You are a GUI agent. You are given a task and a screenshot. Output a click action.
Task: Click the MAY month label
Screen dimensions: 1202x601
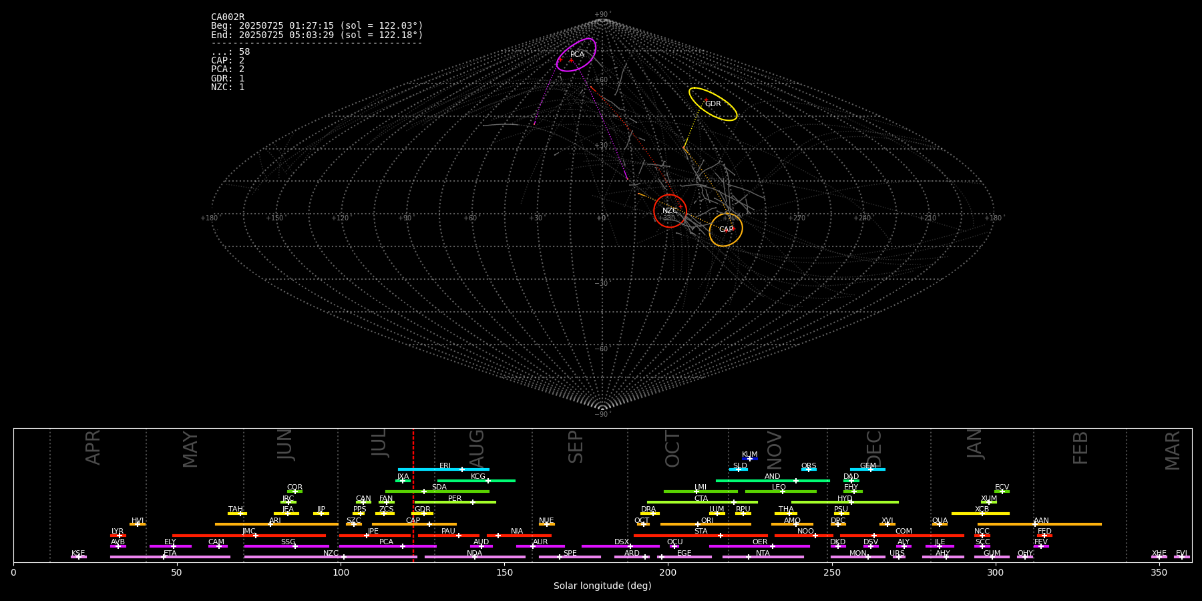point(190,449)
